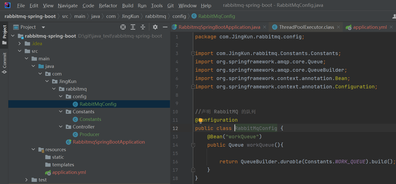Fold the workQueue method at line 14
Screen dimensions: 396x184
click(193, 145)
